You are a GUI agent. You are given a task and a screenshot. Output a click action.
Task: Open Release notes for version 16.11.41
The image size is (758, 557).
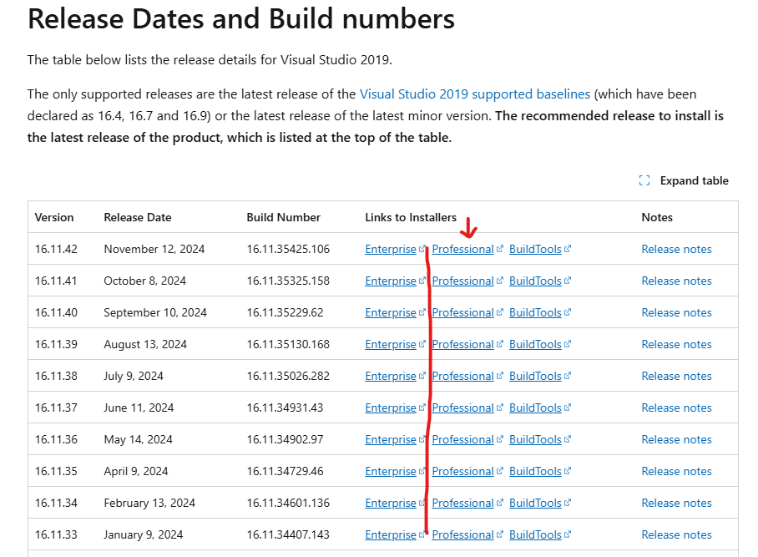(676, 281)
